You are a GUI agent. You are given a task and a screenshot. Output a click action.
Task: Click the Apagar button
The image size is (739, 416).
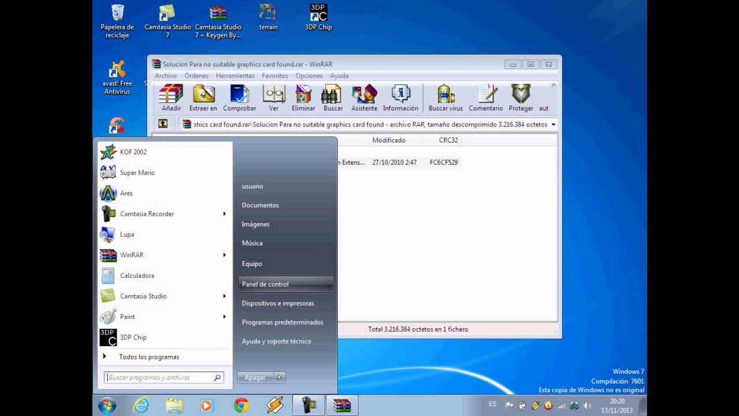click(256, 377)
